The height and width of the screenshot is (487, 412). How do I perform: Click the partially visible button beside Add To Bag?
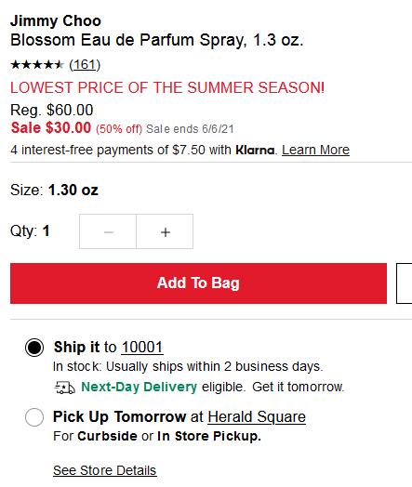tap(405, 283)
